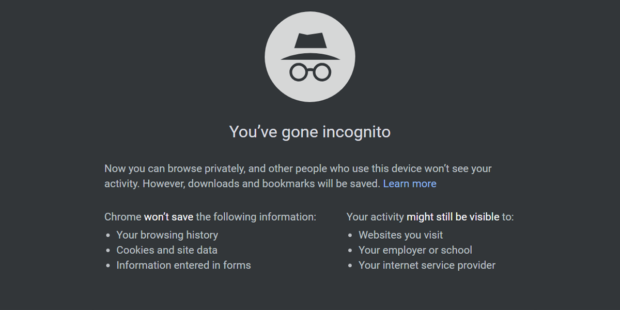Open the Learn more link
620x310 pixels.
coord(410,183)
